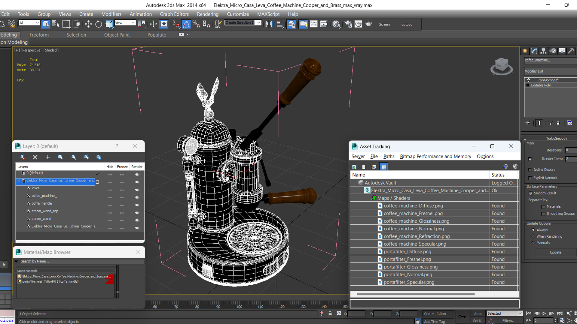The width and height of the screenshot is (577, 324).
Task: Click Refresh icon in Asset Tracking toolbar
Action: click(354, 167)
